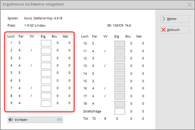Select the Erg field for hole 6

[x=46, y=81]
